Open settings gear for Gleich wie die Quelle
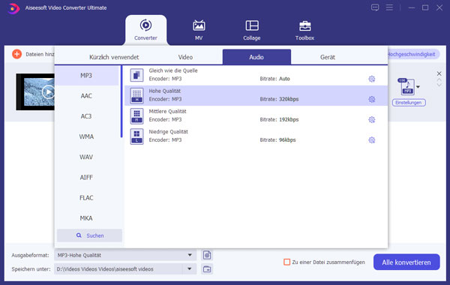This screenshot has width=450, height=285. [372, 79]
